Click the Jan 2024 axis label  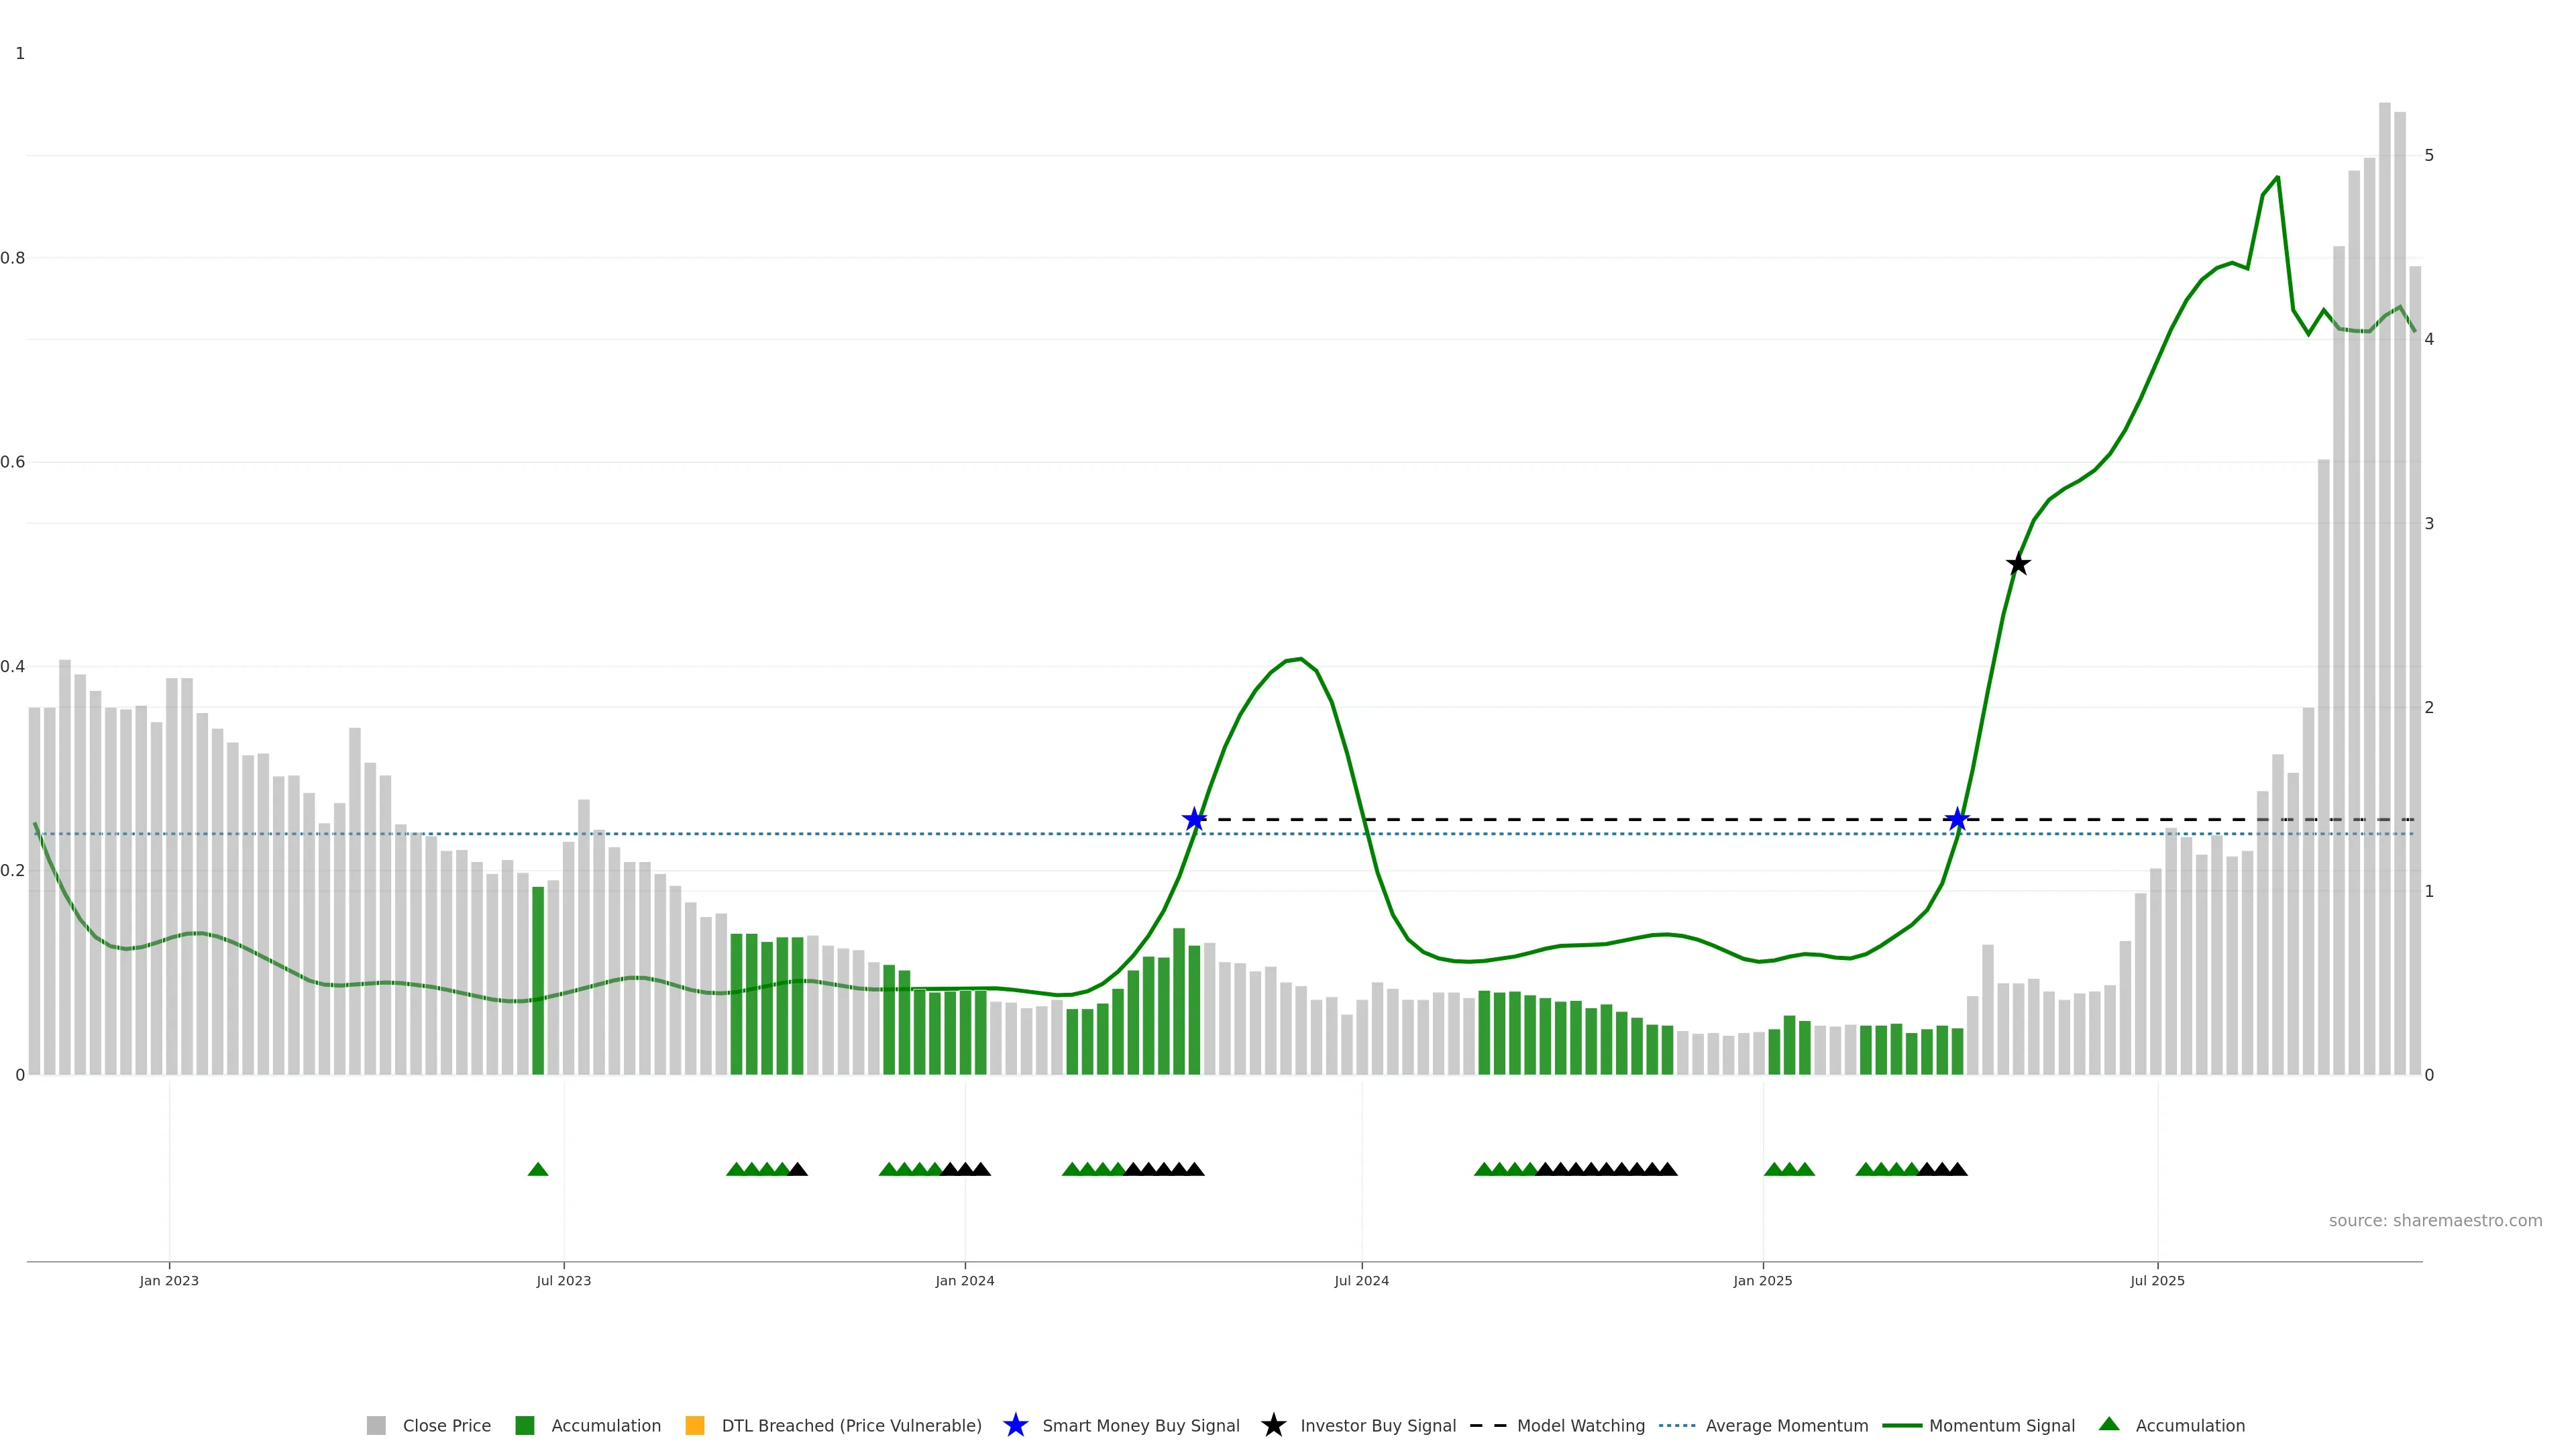(965, 1281)
